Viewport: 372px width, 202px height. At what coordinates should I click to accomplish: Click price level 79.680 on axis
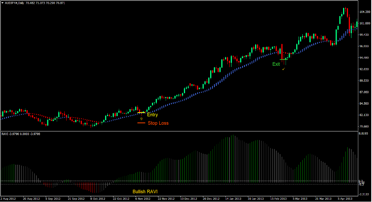click(x=365, y=126)
